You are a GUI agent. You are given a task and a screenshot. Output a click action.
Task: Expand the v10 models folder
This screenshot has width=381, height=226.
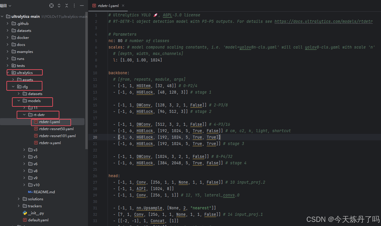[x=25, y=185]
